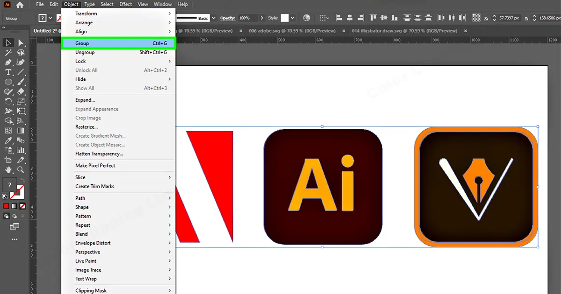This screenshot has width=561, height=294.
Task: Select the Shape Builder tool
Action: coord(8,121)
